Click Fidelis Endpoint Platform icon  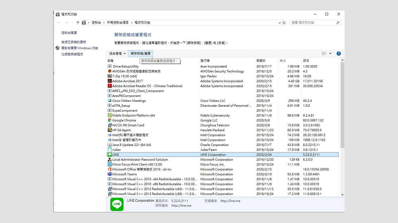pos(110,115)
